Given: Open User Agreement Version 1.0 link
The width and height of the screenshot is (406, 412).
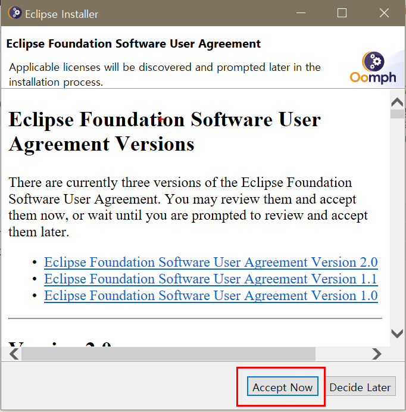Looking at the screenshot, I should pyautogui.click(x=211, y=295).
